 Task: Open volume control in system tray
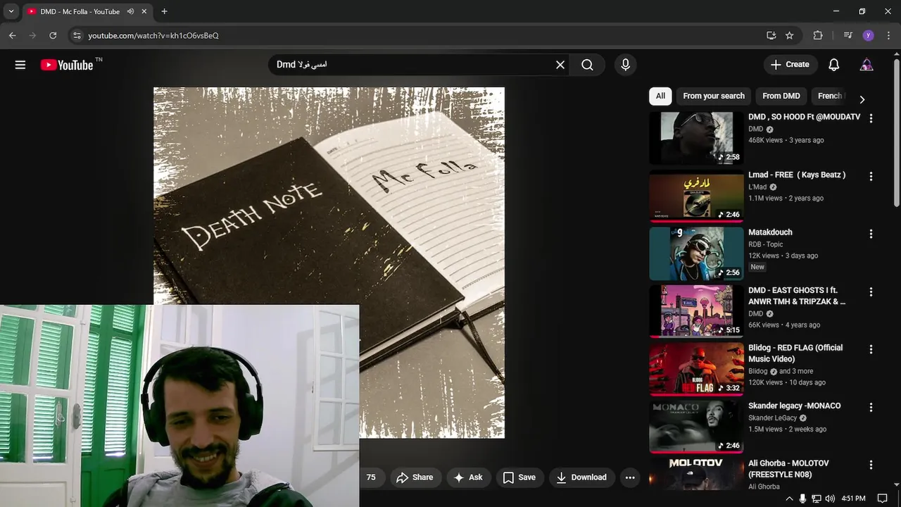830,499
